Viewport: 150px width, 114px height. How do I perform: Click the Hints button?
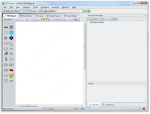pos(7,19)
